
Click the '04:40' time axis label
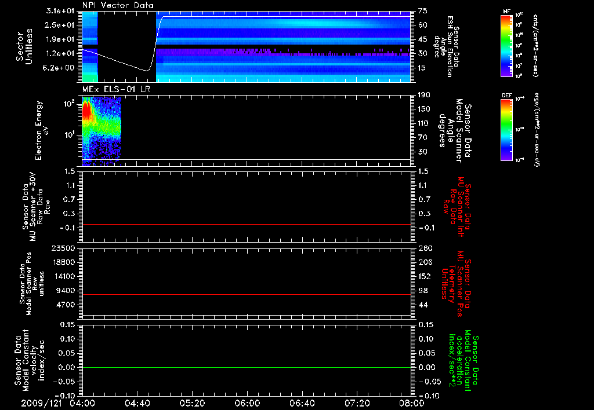click(x=137, y=403)
